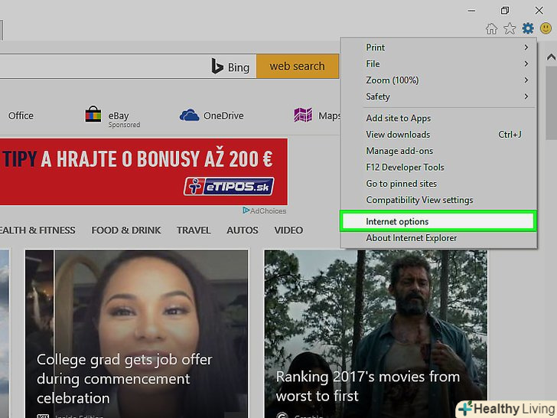Click the Home icon in the toolbar
The image size is (557, 418).
tap(492, 28)
